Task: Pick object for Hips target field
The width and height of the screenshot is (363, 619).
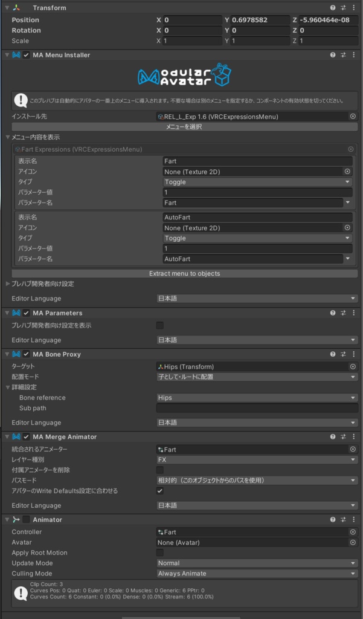Action: tap(353, 367)
